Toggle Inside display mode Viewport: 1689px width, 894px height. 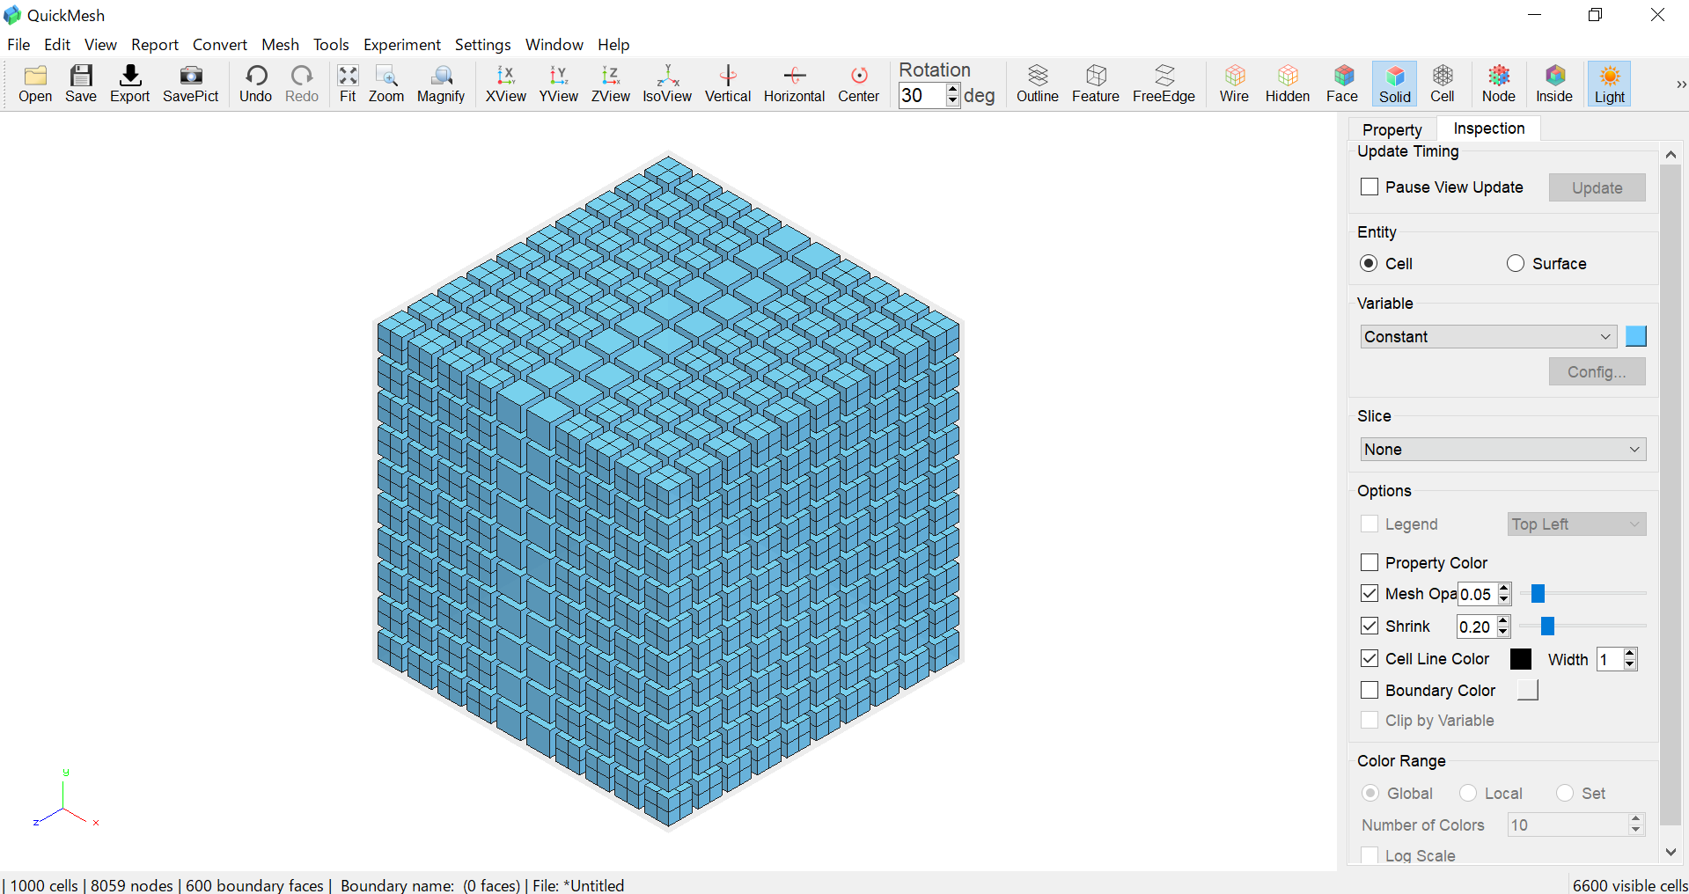(x=1554, y=84)
